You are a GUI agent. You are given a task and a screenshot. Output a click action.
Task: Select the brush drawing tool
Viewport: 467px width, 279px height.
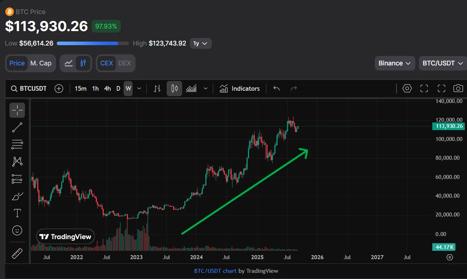tap(17, 196)
